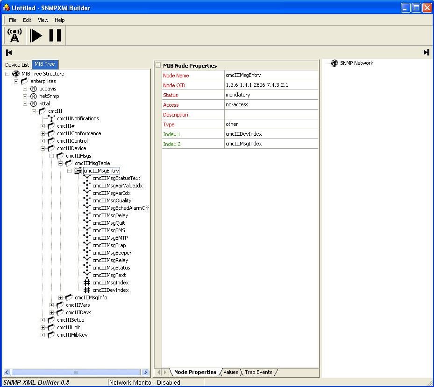The height and width of the screenshot is (387, 434).
Task: Click the cmcIIIMsgIndex hash icon
Action: pos(87,283)
